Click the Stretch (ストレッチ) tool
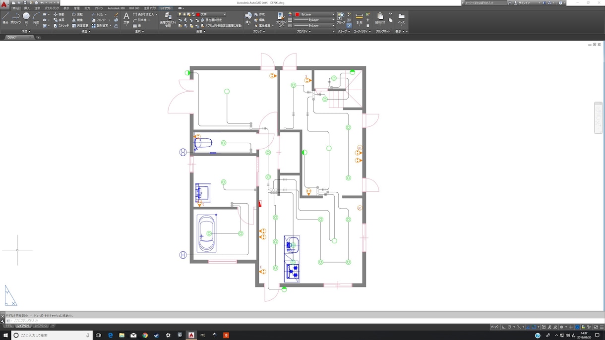The width and height of the screenshot is (605, 340). 61,25
